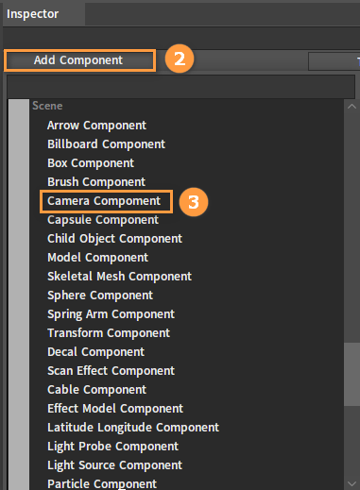Viewport: 360px width, 490px height.
Task: Click scroll-up arrow of component list
Action: point(351,107)
